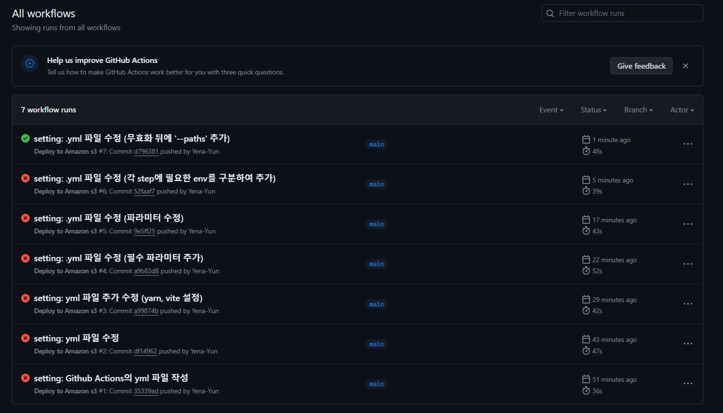Viewport: 723px width, 413px height.
Task: Open the Actor filter dropdown
Action: click(x=682, y=110)
